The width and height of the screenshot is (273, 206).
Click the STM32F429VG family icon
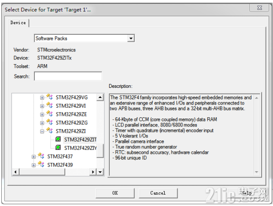point(49,97)
